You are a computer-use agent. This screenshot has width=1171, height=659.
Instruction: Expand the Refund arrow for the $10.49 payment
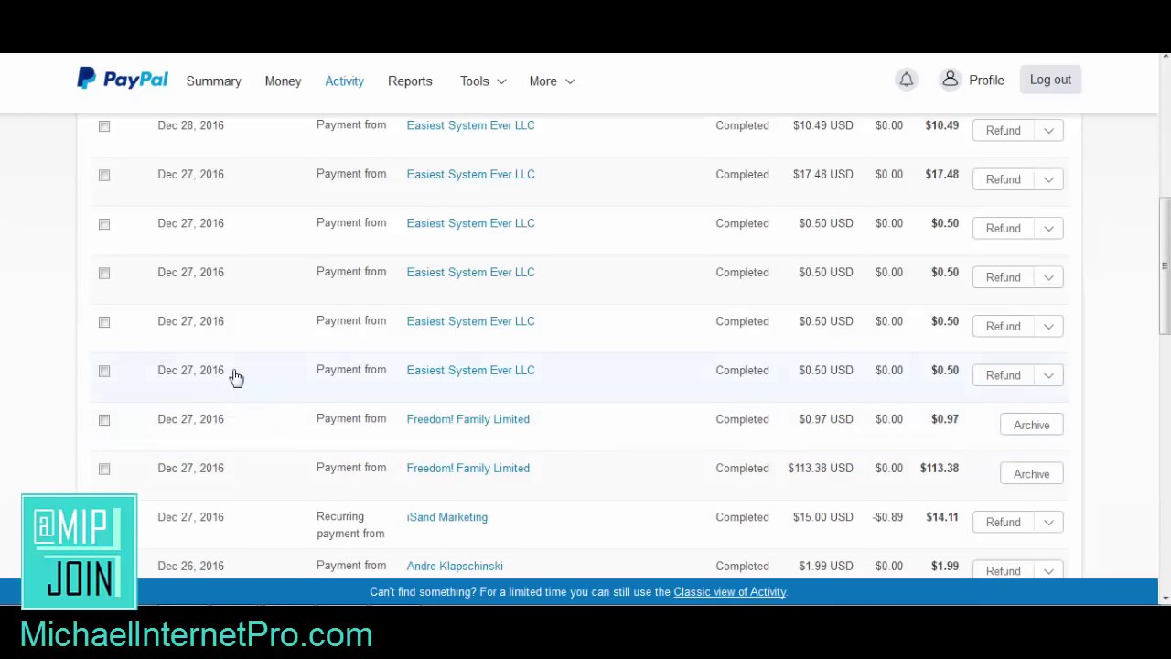click(x=1048, y=130)
